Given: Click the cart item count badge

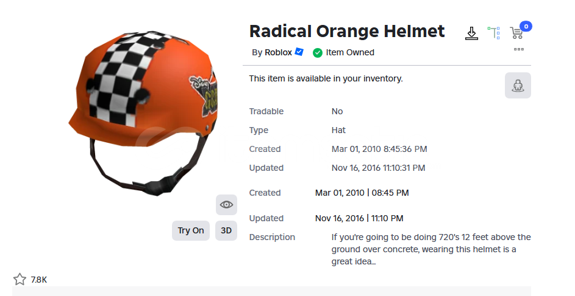Looking at the screenshot, I should point(526,26).
